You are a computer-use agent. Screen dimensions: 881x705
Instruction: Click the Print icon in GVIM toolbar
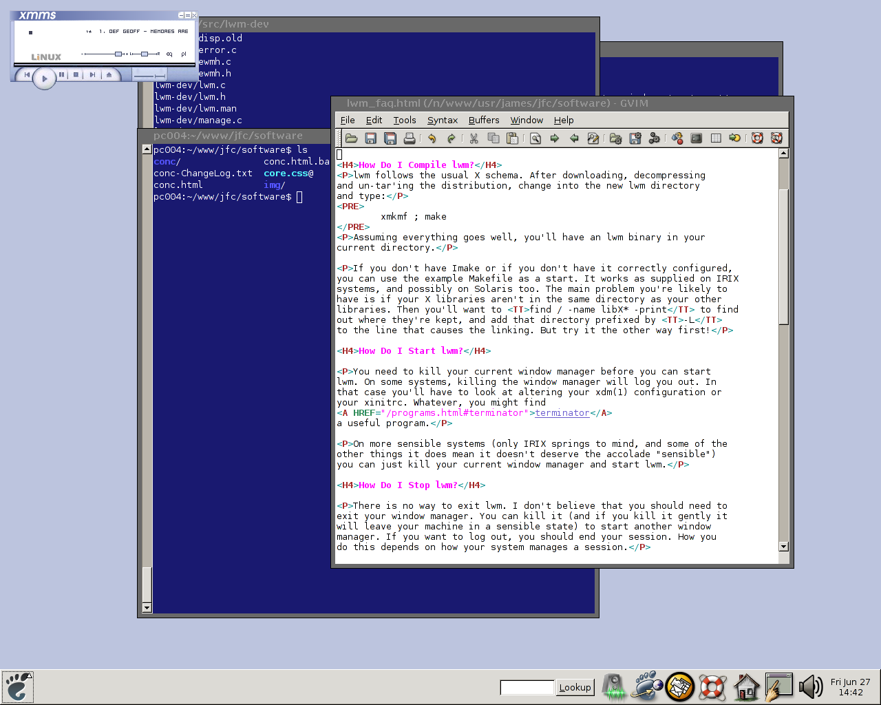tap(410, 138)
